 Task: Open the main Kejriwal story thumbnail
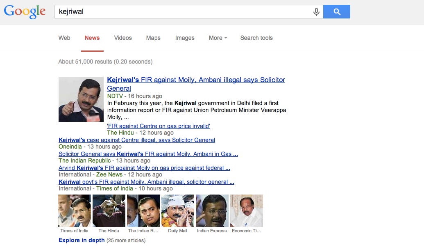[81, 99]
